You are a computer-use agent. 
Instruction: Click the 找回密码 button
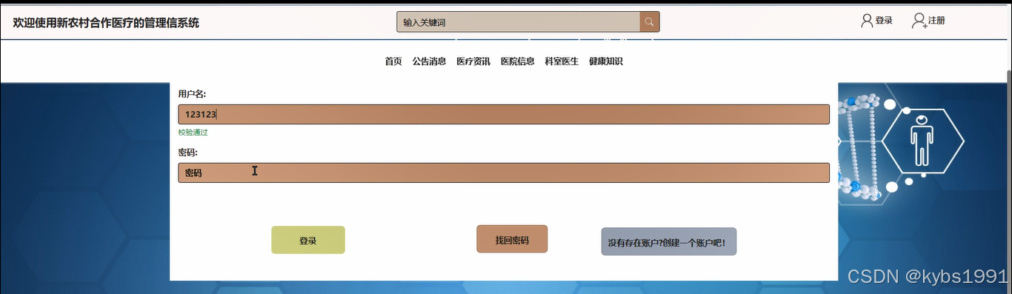tap(512, 239)
